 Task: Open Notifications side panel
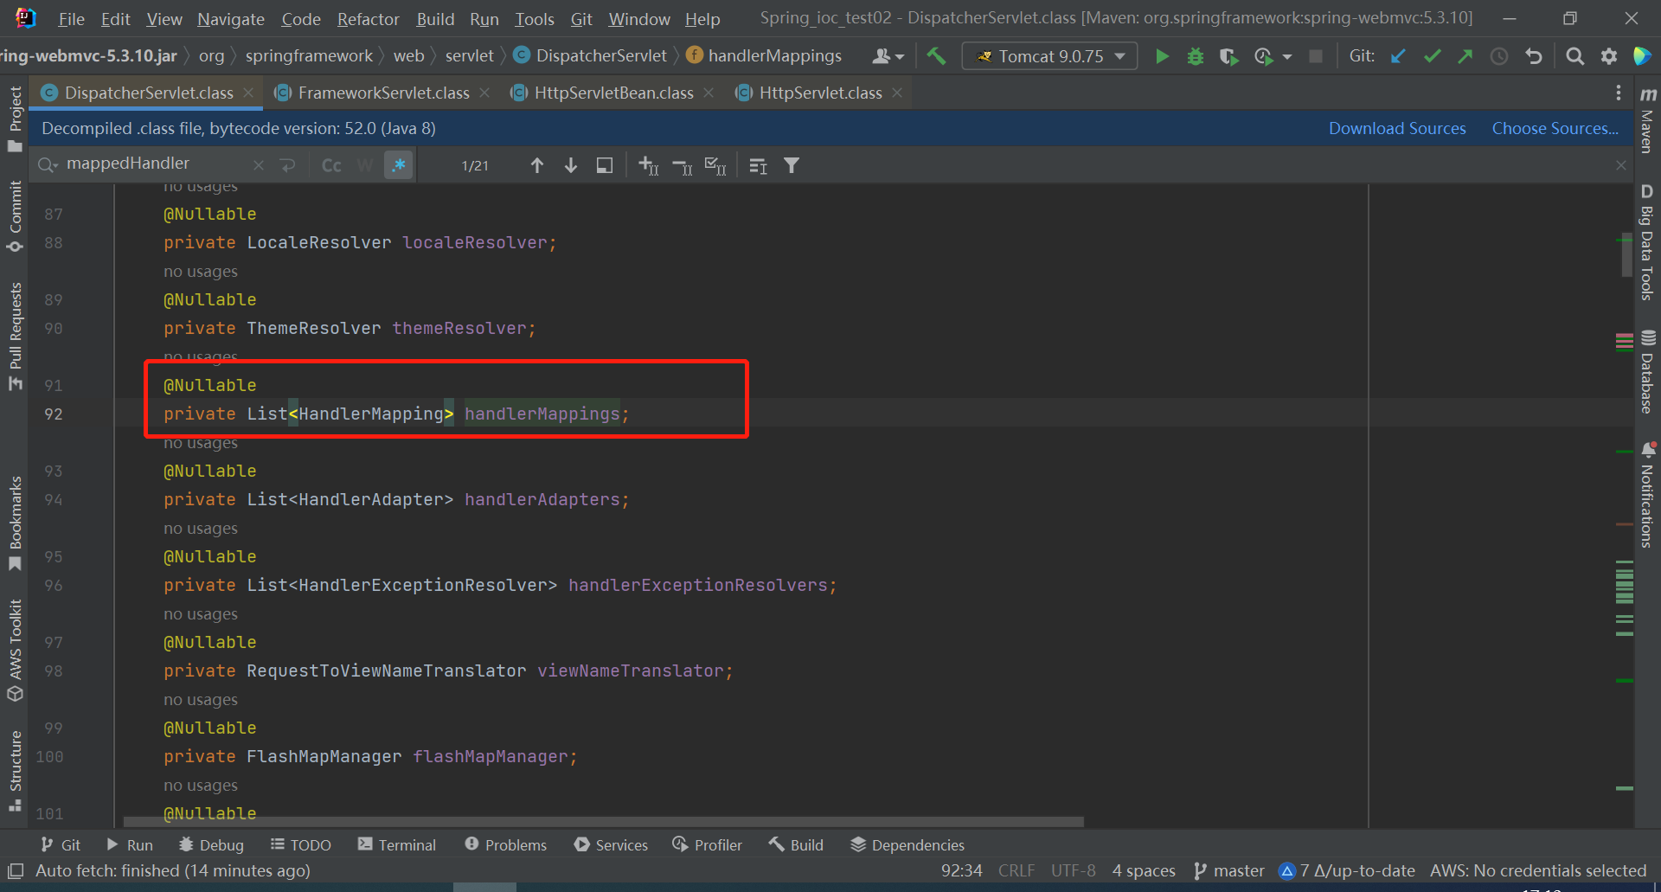[x=1647, y=495]
